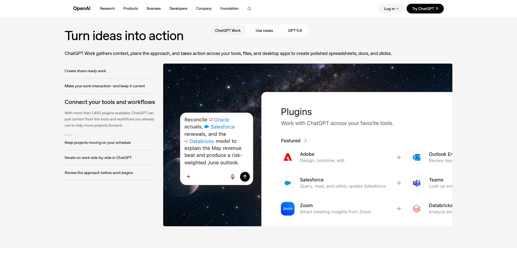Screen dimensions: 517x268
Task: Expand Review the approach before work begins
Action: pos(111,173)
